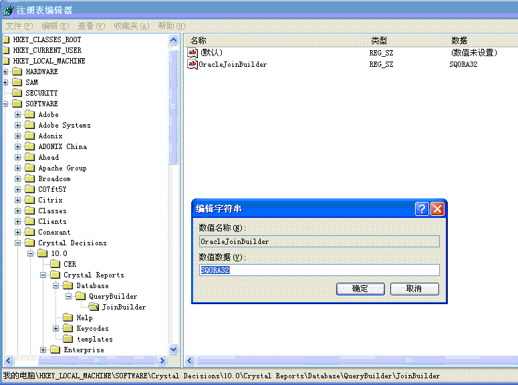Screen dimensions: 518x385
Task: Collapse the QueryBuilder tree node
Action: tap(69, 297)
